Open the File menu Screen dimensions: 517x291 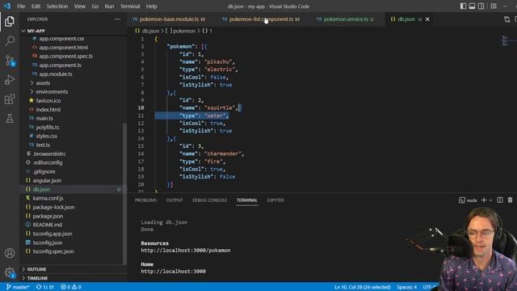(21, 6)
